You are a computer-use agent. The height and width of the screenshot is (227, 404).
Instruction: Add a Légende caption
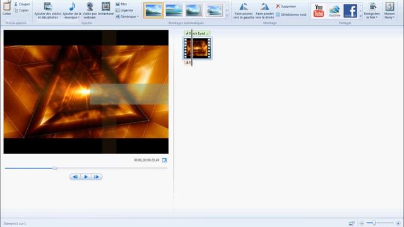124,10
